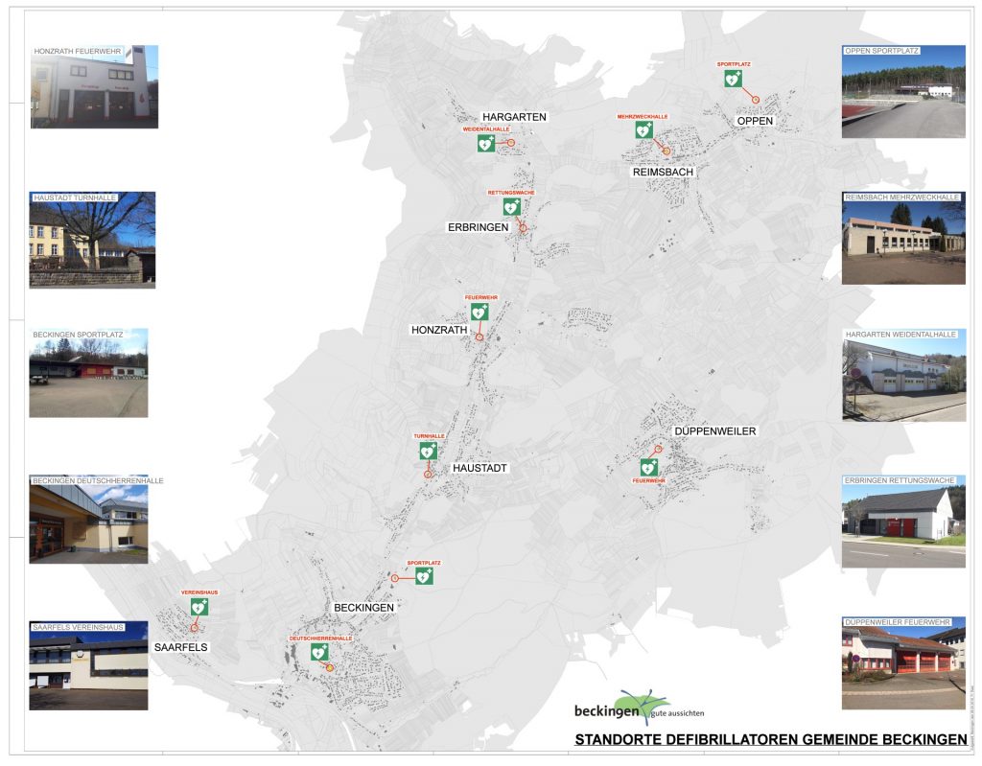Screen dimensions: 982x766
Task: Click the red location circle right of HONZRATH label
Action: (479, 337)
